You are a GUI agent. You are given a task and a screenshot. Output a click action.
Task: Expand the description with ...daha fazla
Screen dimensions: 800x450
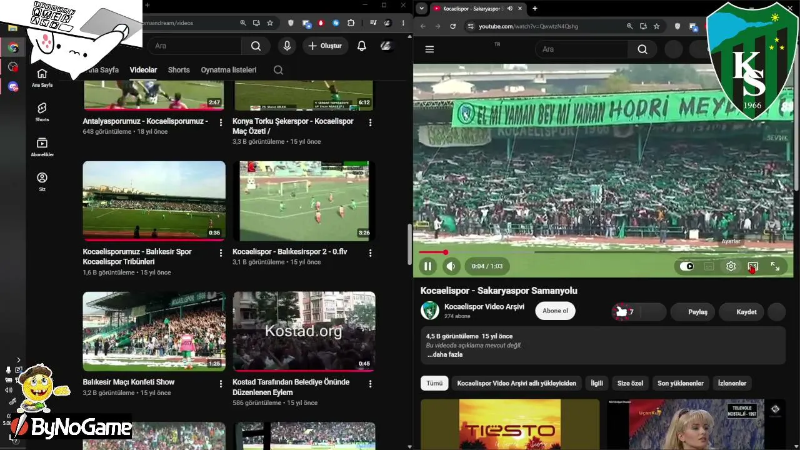coord(445,354)
